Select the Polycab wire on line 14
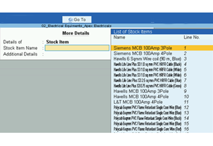The image size is (213, 146). click(162, 118)
